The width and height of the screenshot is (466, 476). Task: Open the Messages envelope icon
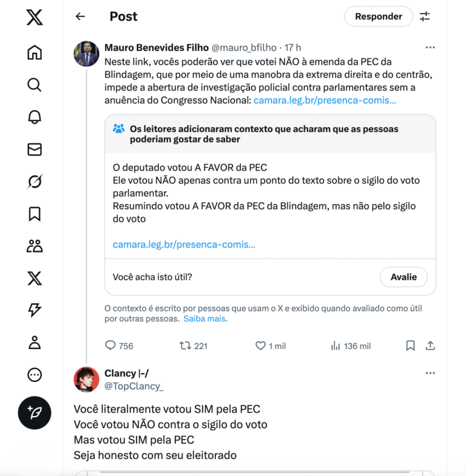click(x=35, y=149)
